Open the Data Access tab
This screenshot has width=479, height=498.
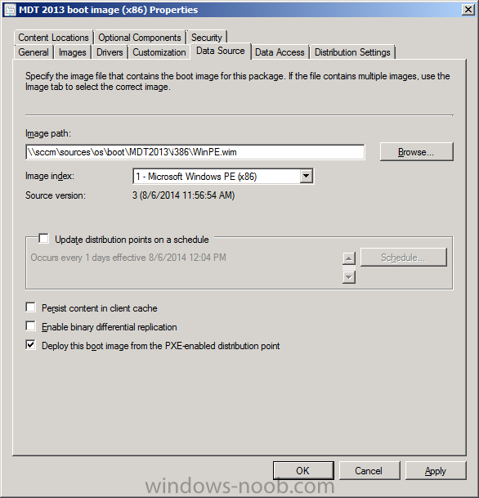tap(280, 52)
